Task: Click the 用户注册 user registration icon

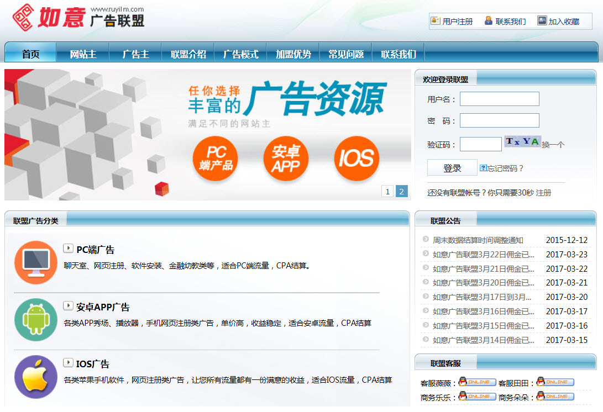Action: [436, 21]
